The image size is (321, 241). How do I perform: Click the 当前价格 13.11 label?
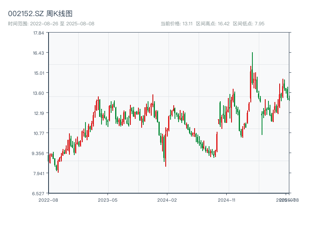tap(177, 24)
